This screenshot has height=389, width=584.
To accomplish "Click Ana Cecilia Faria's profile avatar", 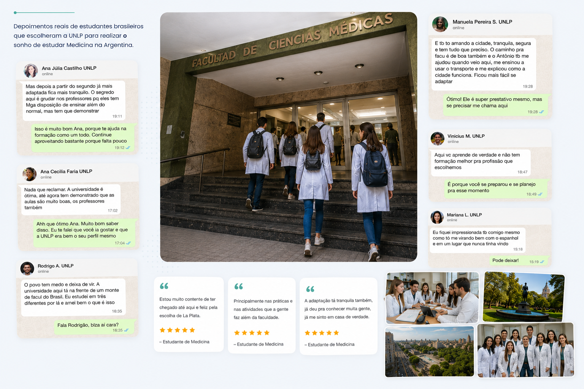I will tap(29, 174).
